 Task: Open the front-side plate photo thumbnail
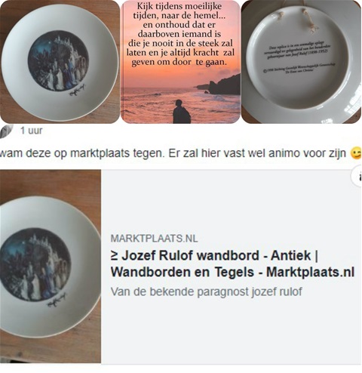tap(60, 62)
